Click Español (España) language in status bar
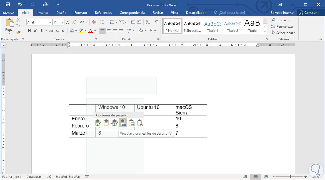Screen dimensions: 325x180 point(67,177)
